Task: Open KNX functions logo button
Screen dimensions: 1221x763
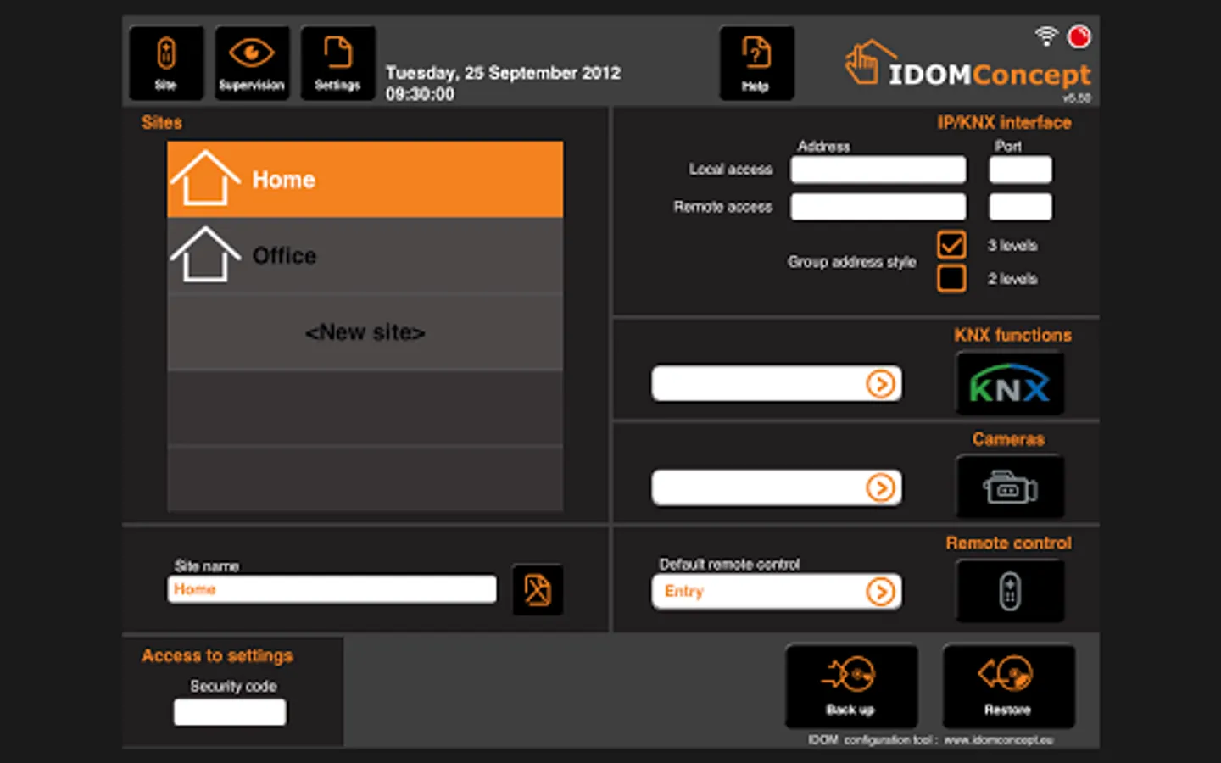Action: click(x=1009, y=384)
